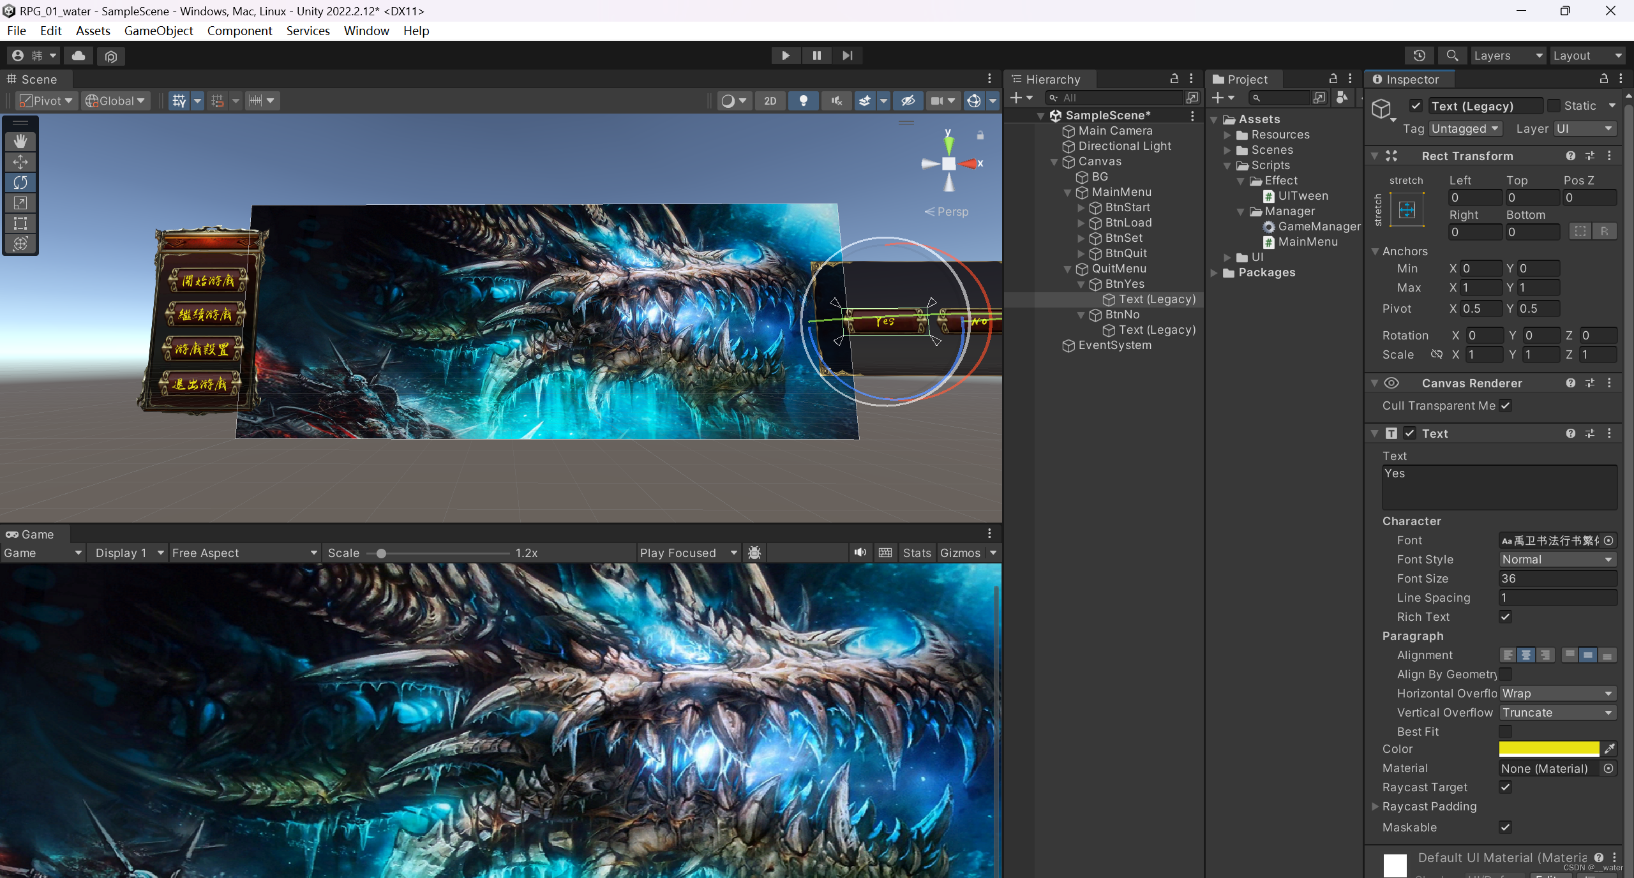1634x878 pixels.
Task: Toggle Scene audio mute icon
Action: coord(837,101)
